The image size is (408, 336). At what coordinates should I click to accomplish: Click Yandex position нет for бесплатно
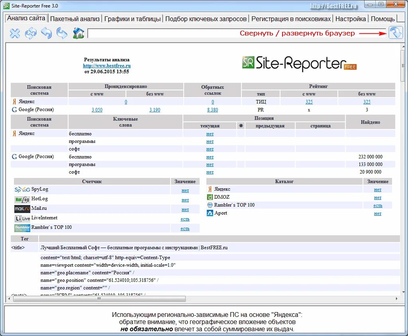click(x=210, y=134)
